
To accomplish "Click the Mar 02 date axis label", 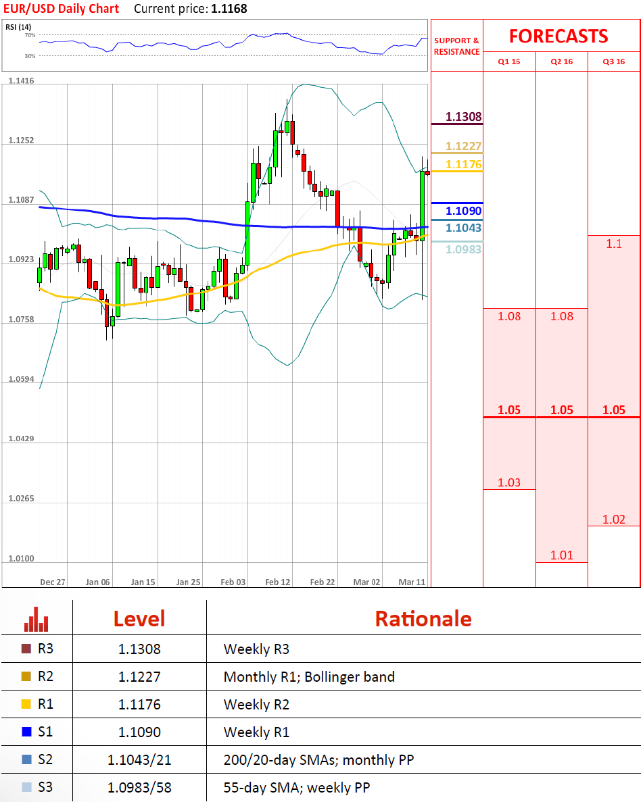I will pos(367,582).
